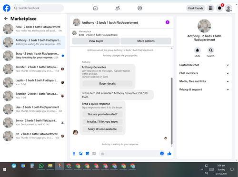
Task: Open Jennifer conversation
Action: [33, 69]
